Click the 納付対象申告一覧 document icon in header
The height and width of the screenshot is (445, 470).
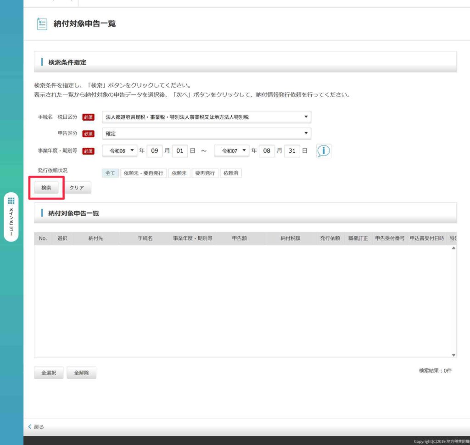click(x=42, y=24)
